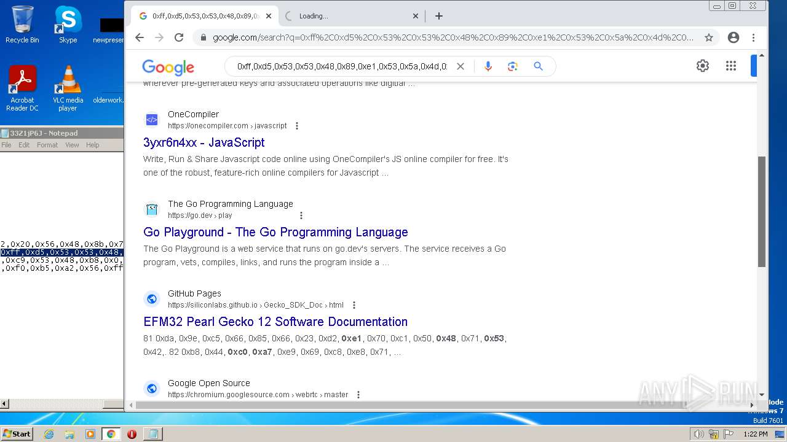Click the OneCompiler site favicon
The height and width of the screenshot is (442, 787).
point(152,120)
